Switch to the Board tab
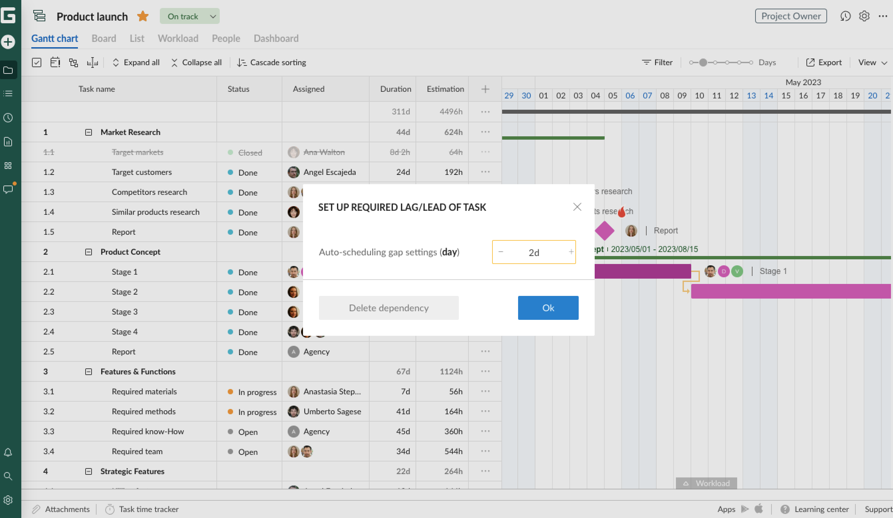 coord(104,38)
